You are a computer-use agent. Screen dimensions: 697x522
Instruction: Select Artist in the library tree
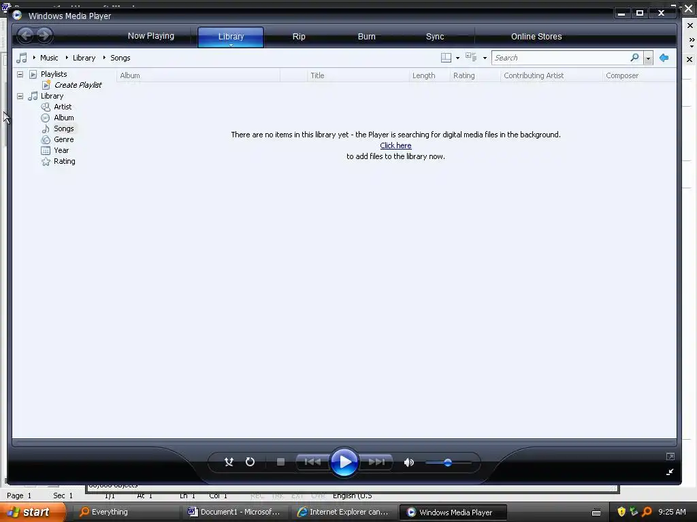coord(63,107)
